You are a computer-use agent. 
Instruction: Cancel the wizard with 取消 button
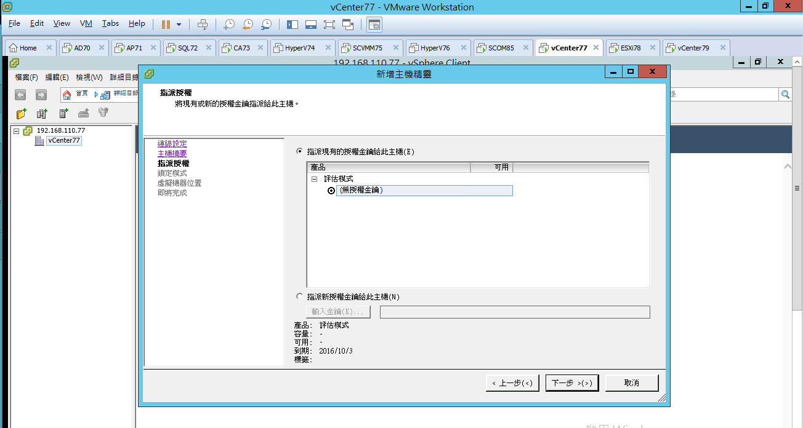[x=632, y=383]
